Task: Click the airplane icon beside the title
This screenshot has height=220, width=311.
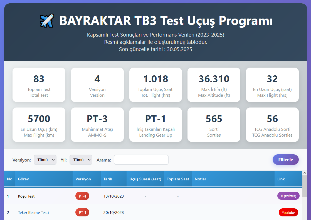Action: coord(47,21)
